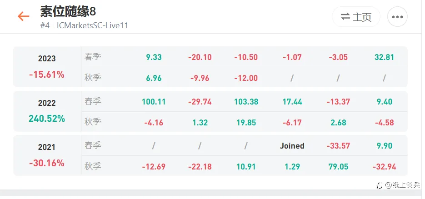
Task: Click the swap arrows icon beside 主页
Action: [x=345, y=17]
